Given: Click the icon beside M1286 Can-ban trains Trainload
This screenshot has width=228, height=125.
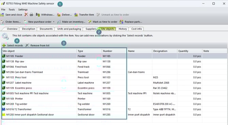Looking at the screenshot, I should pyautogui.click(x=4, y=72).
